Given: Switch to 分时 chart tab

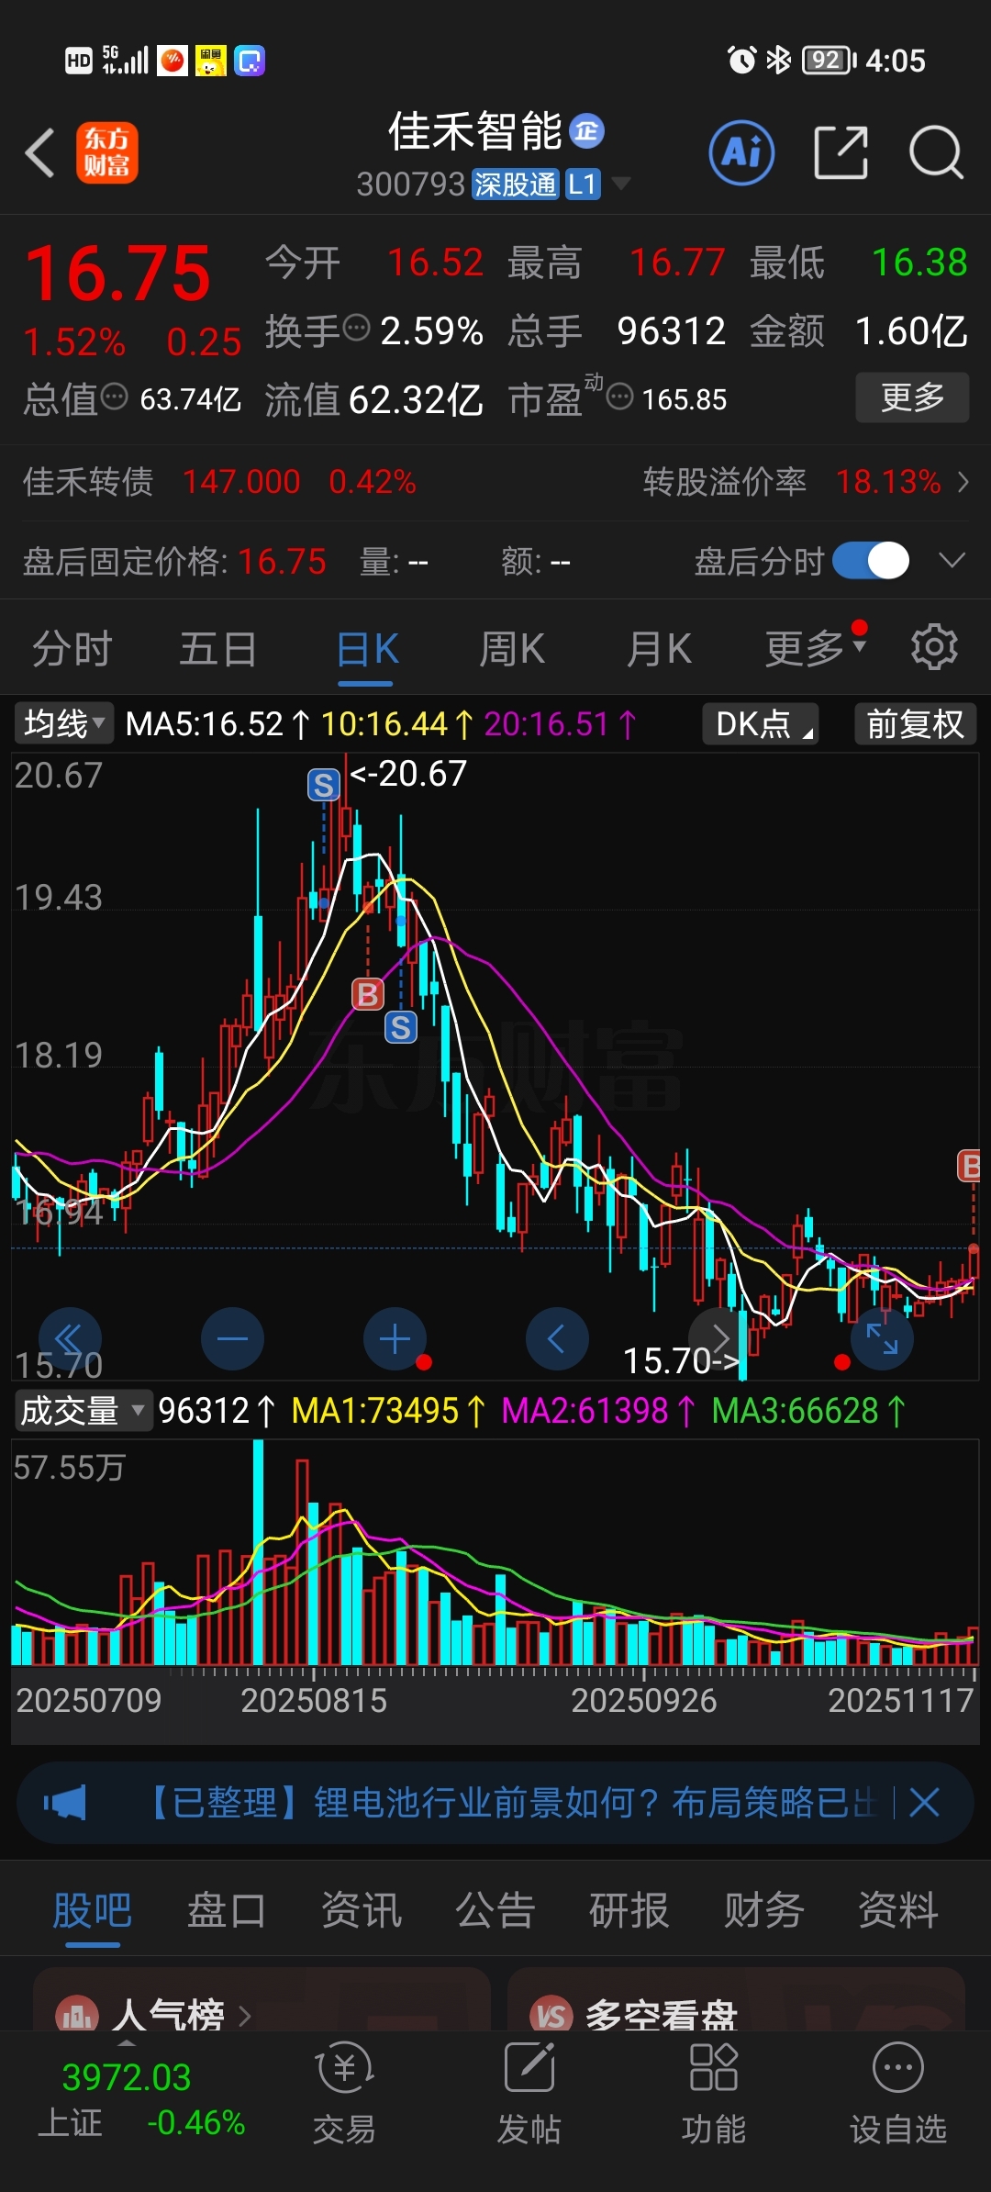Looking at the screenshot, I should 72,648.
